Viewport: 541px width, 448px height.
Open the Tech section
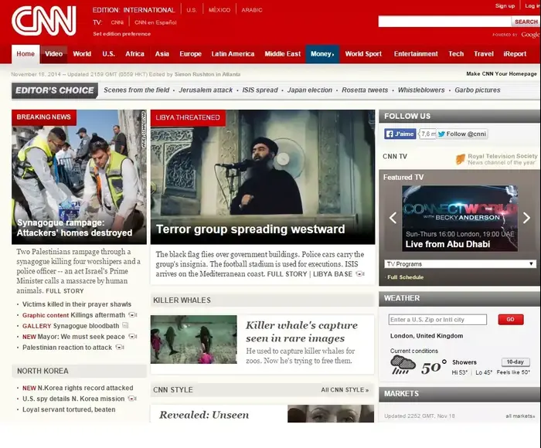456,54
